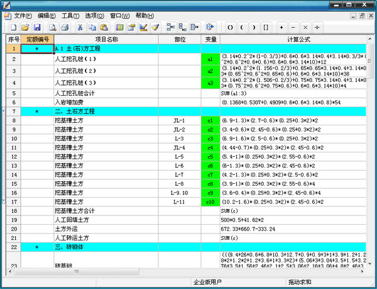Click the divide ÷ operator button

[317, 28]
